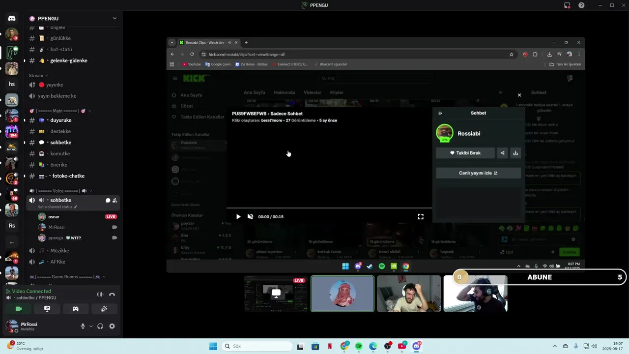Show hidden Windows tray icons

(x=555, y=346)
